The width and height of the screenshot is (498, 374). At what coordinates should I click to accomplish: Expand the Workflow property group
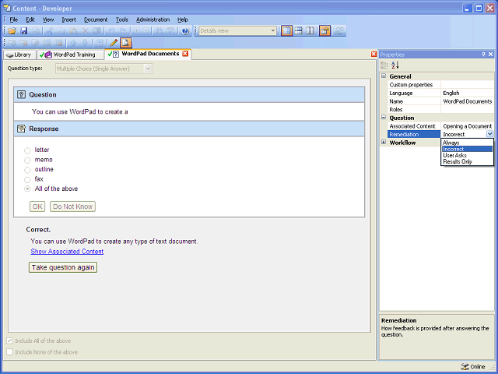pyautogui.click(x=384, y=142)
